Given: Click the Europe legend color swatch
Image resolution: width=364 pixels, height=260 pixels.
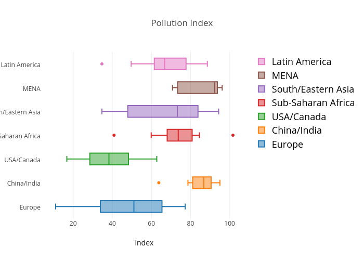Looking at the screenshot, I should [262, 144].
